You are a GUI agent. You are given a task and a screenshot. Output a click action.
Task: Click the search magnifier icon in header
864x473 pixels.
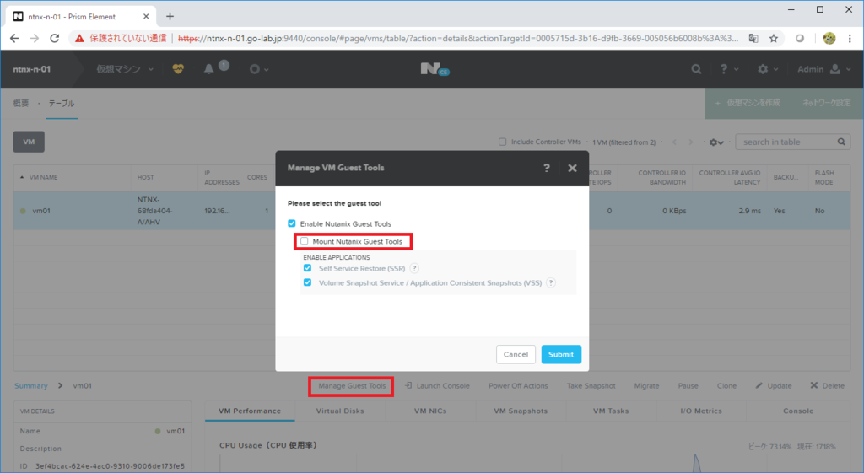tap(696, 69)
